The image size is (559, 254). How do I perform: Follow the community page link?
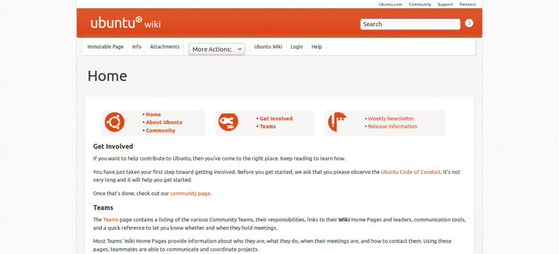[190, 194]
